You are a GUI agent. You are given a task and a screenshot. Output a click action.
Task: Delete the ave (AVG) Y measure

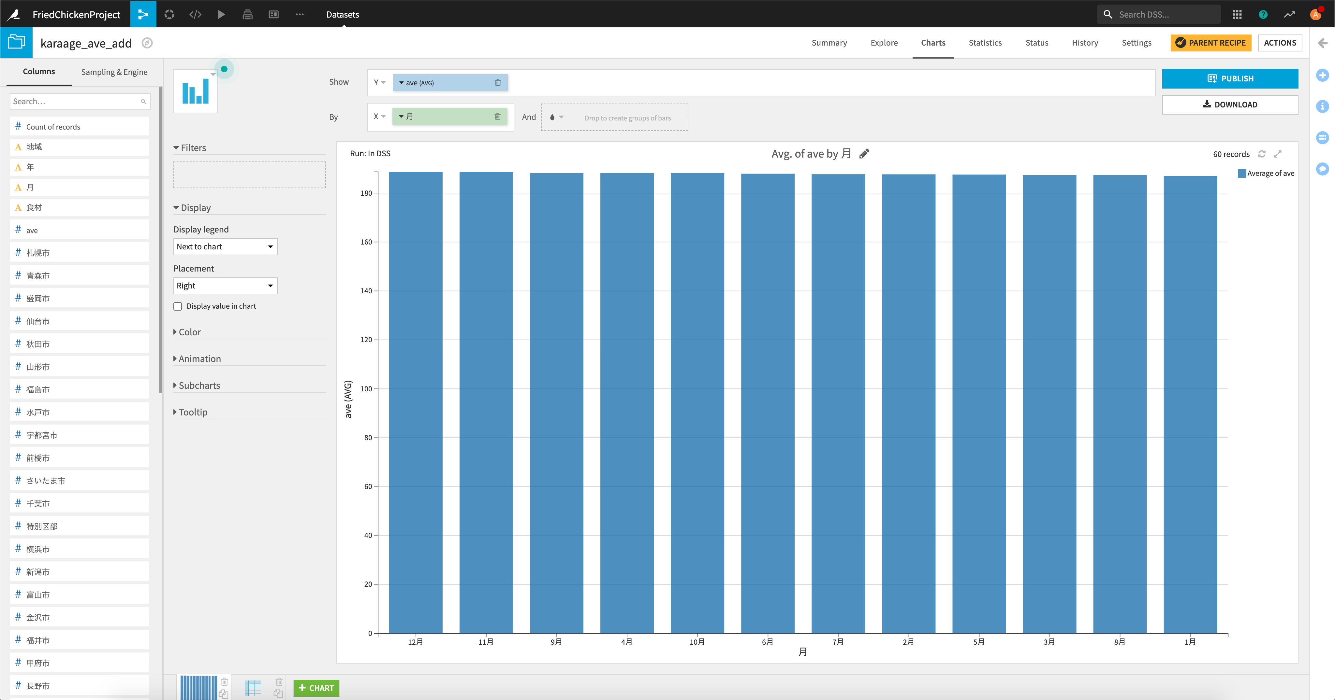[x=497, y=82]
